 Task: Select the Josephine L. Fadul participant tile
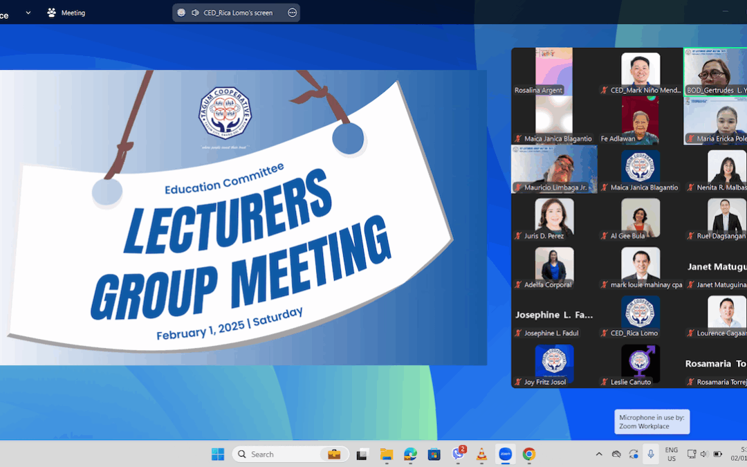(554, 315)
